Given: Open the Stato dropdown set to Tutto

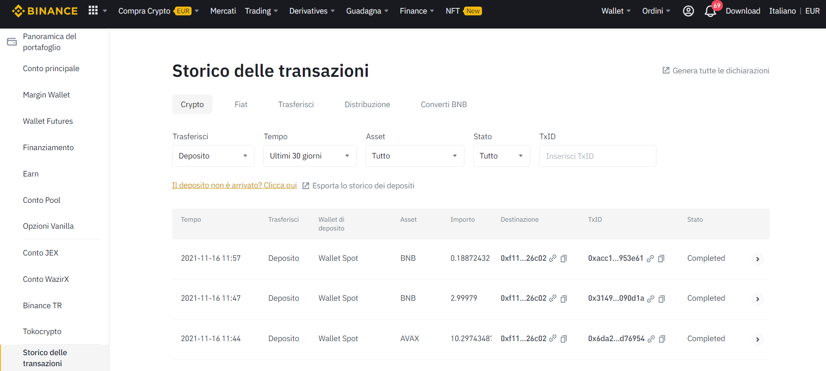Looking at the screenshot, I should click(501, 156).
